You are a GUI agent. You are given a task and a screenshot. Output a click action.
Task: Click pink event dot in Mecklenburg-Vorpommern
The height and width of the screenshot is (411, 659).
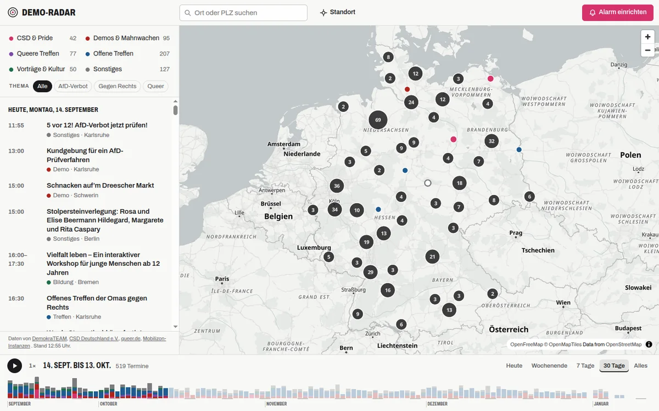[x=490, y=78]
